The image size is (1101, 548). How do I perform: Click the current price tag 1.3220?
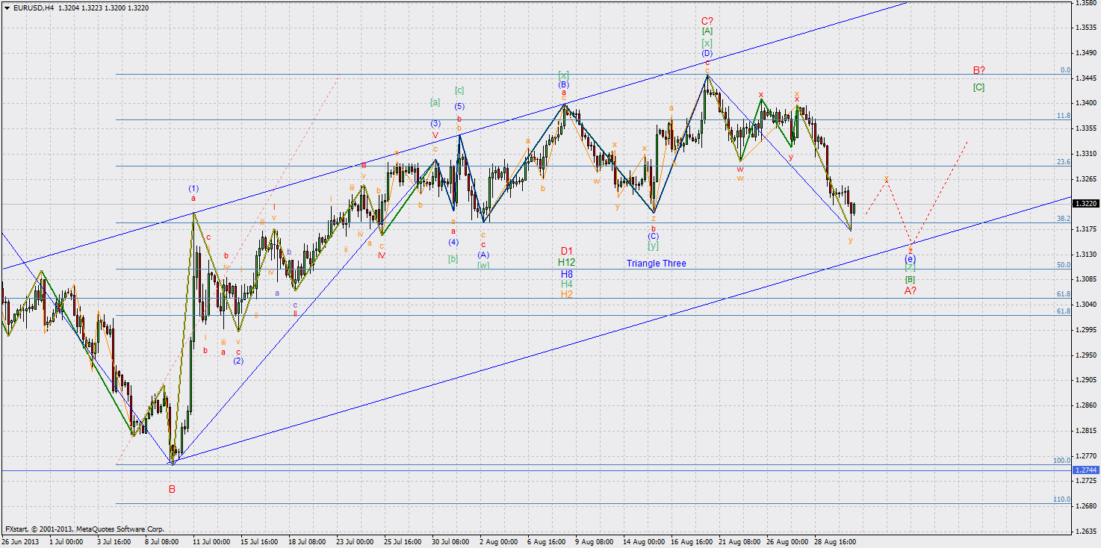[1085, 203]
